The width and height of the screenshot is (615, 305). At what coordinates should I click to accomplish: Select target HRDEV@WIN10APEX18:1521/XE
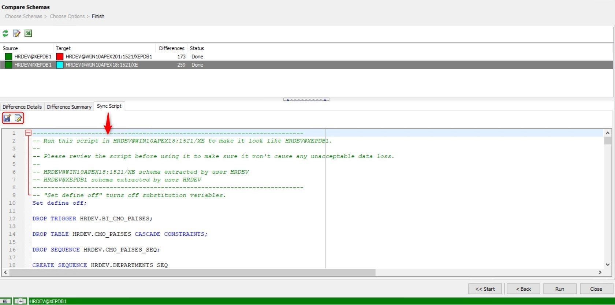coord(102,65)
